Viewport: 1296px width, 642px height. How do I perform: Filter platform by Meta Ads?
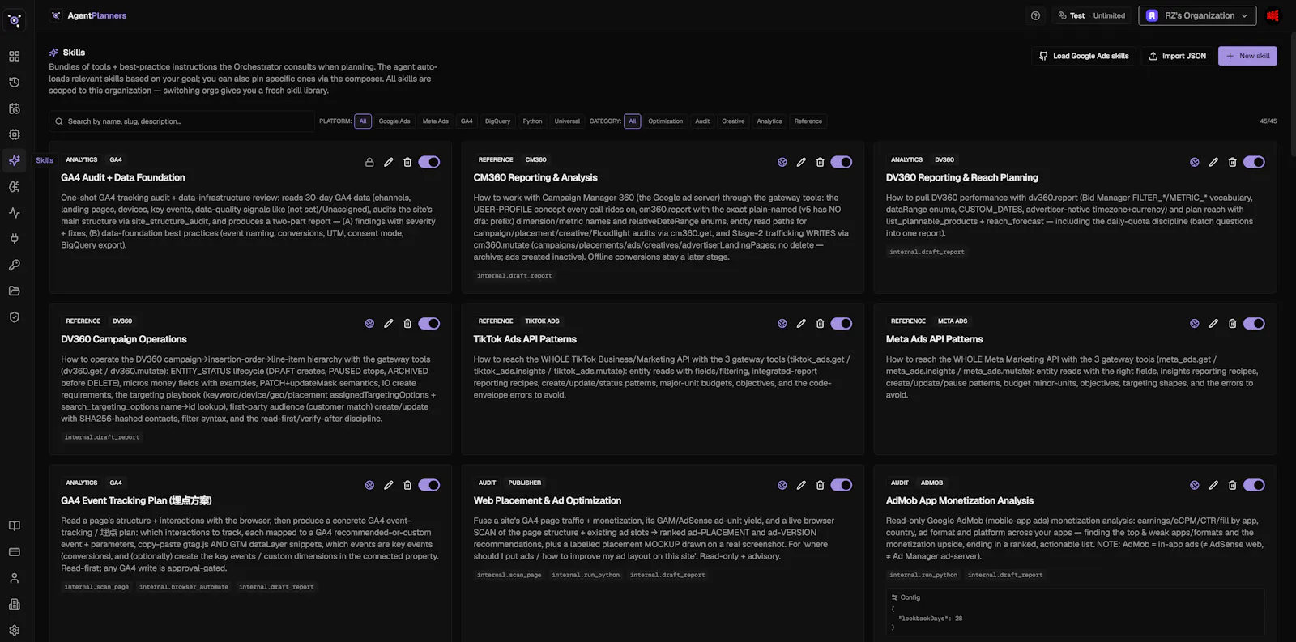tap(436, 121)
